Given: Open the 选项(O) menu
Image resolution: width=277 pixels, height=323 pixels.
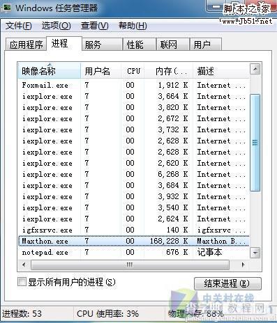Looking at the screenshot, I should coord(56,26).
